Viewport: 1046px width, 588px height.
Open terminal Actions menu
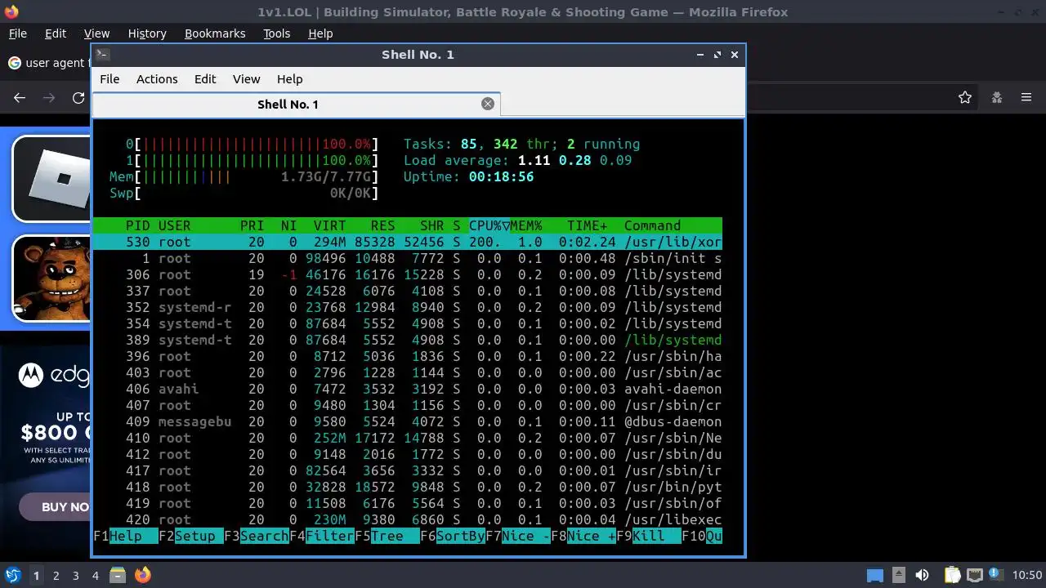157,79
